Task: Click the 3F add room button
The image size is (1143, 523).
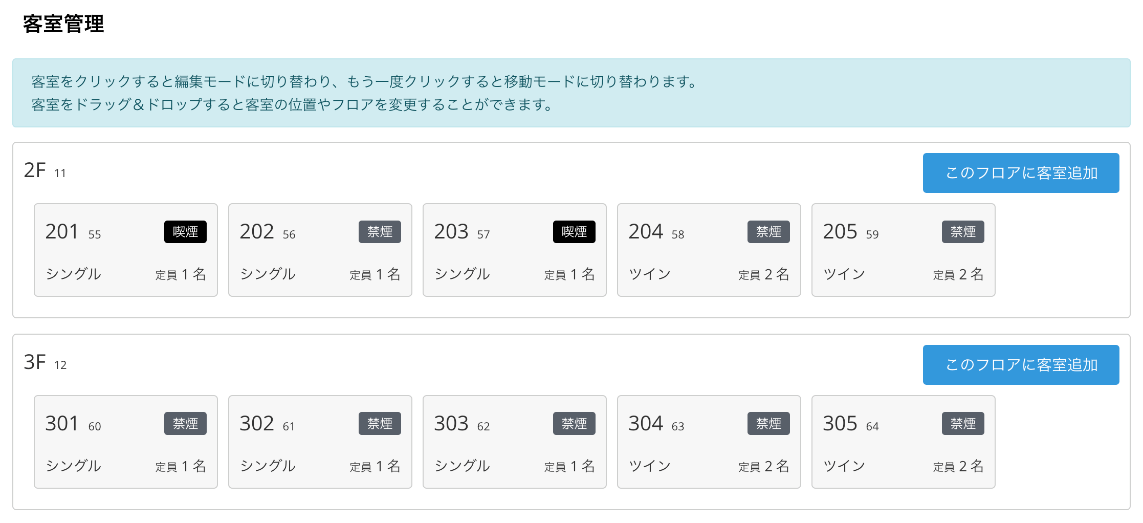Action: tap(1021, 365)
